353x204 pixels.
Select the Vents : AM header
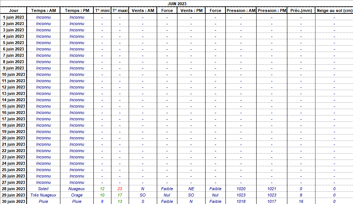(x=143, y=10)
